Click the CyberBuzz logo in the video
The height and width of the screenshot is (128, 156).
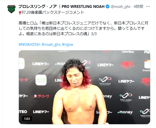(x=128, y=52)
